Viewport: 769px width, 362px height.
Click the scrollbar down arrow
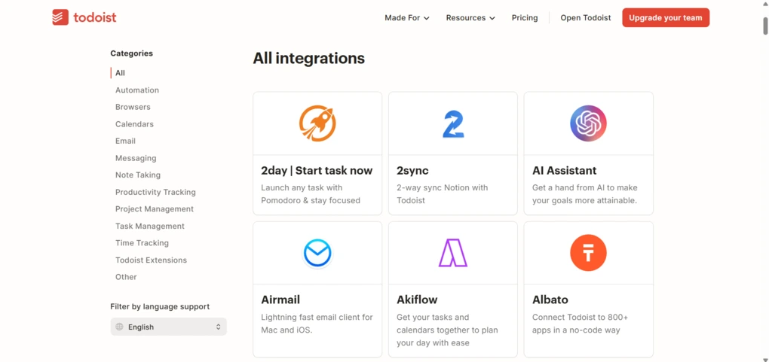coord(765,359)
